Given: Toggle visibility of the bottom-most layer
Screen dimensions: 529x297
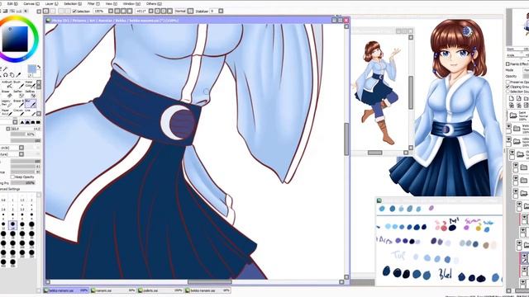Looking at the screenshot, I should (524, 282).
